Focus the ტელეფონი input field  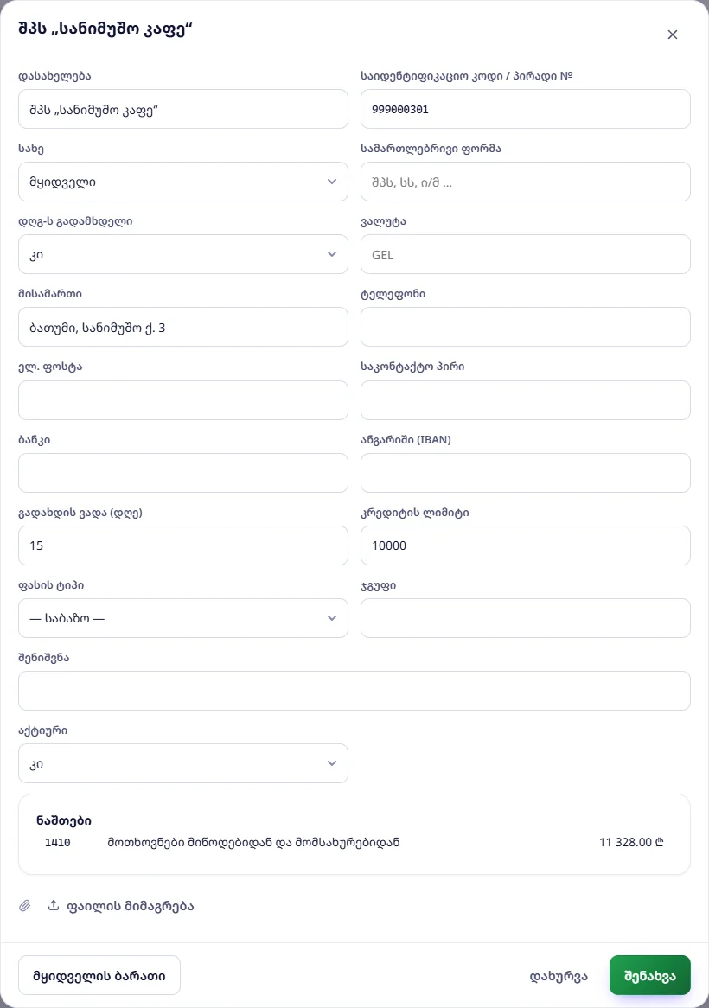[525, 328]
